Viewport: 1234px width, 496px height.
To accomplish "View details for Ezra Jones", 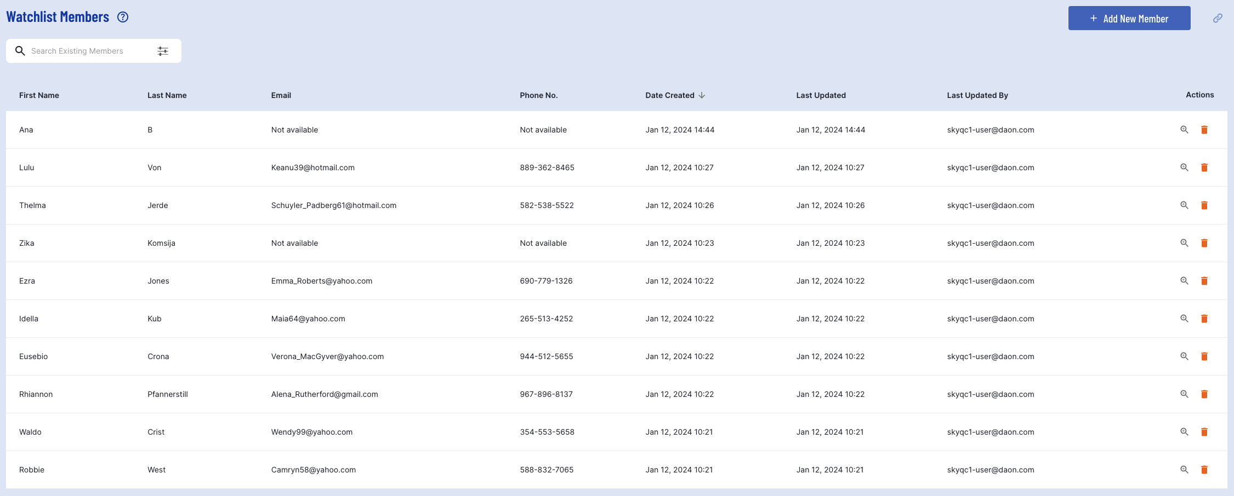I will coord(1184,281).
